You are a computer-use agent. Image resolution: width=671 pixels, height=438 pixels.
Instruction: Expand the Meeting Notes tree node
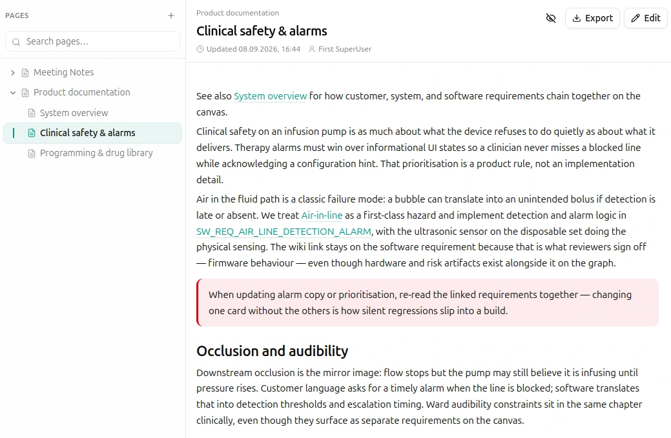pos(13,73)
